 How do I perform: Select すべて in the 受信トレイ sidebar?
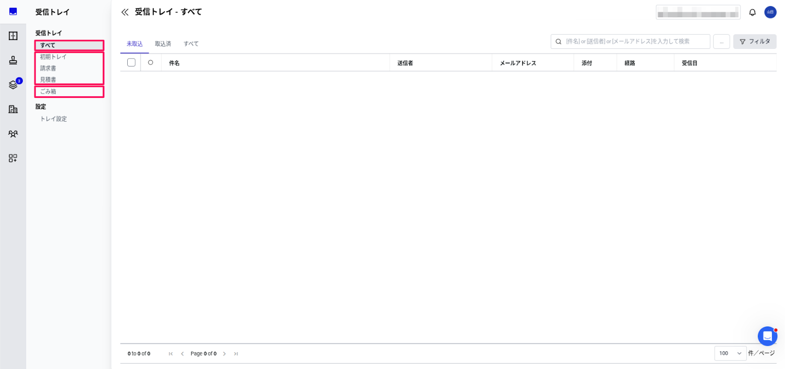coord(69,45)
